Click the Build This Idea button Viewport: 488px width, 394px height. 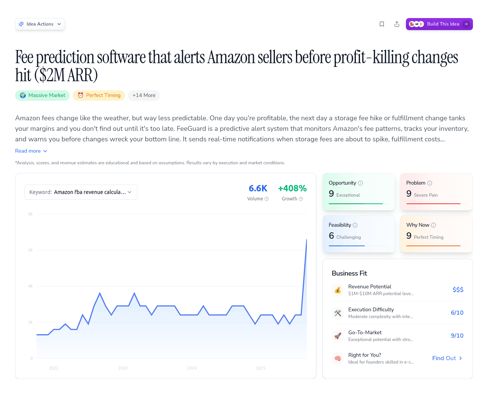(x=439, y=24)
